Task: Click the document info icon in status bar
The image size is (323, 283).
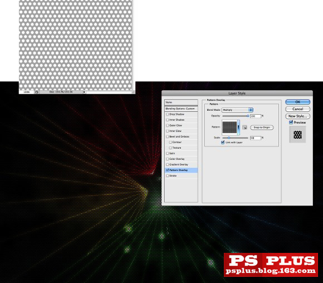Action: coord(37,92)
